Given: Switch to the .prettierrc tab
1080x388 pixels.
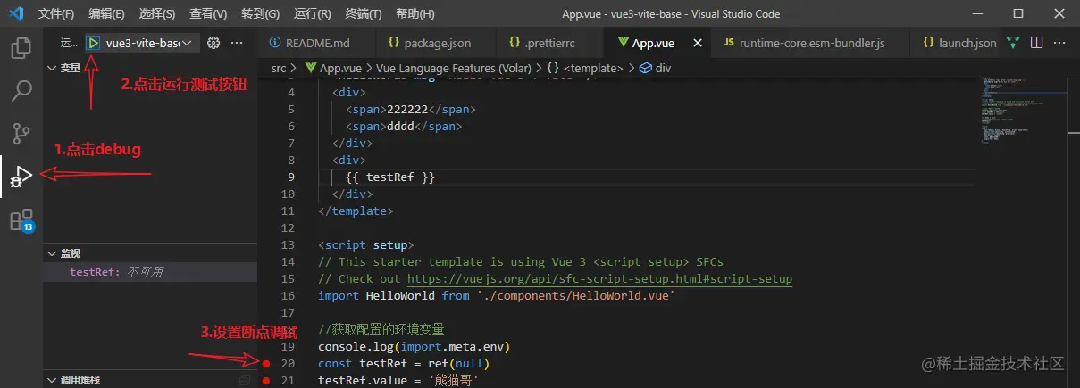Looking at the screenshot, I should pyautogui.click(x=549, y=43).
